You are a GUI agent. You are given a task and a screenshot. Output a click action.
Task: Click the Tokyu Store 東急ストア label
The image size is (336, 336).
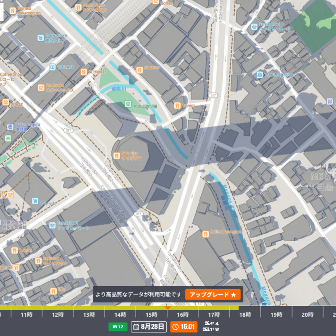click(x=56, y=38)
